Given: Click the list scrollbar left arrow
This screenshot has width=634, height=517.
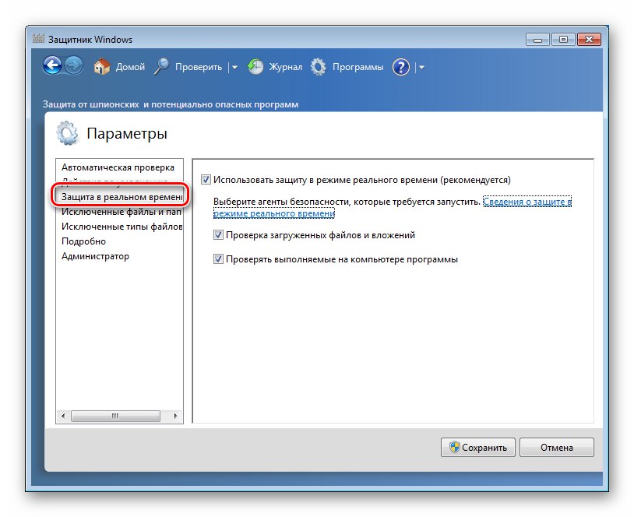Looking at the screenshot, I should 63,416.
